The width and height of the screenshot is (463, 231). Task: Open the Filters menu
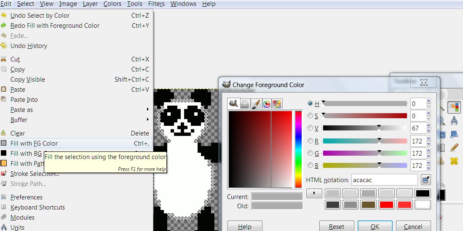(156, 4)
